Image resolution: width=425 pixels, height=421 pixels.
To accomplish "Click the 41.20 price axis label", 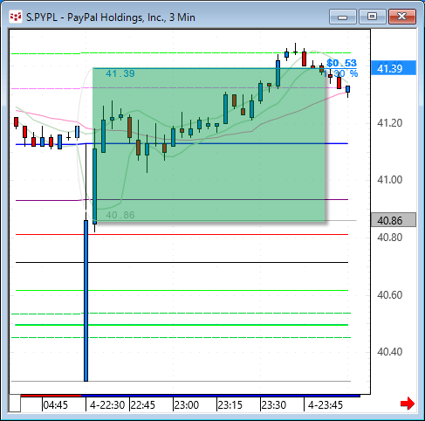I will [x=390, y=123].
